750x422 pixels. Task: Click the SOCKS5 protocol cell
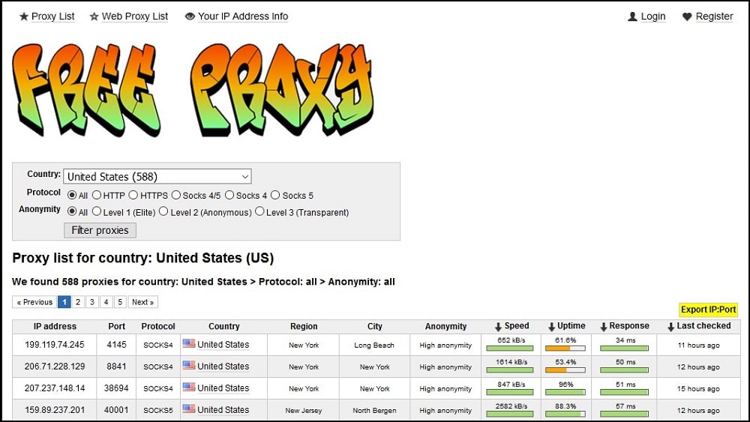(157, 411)
